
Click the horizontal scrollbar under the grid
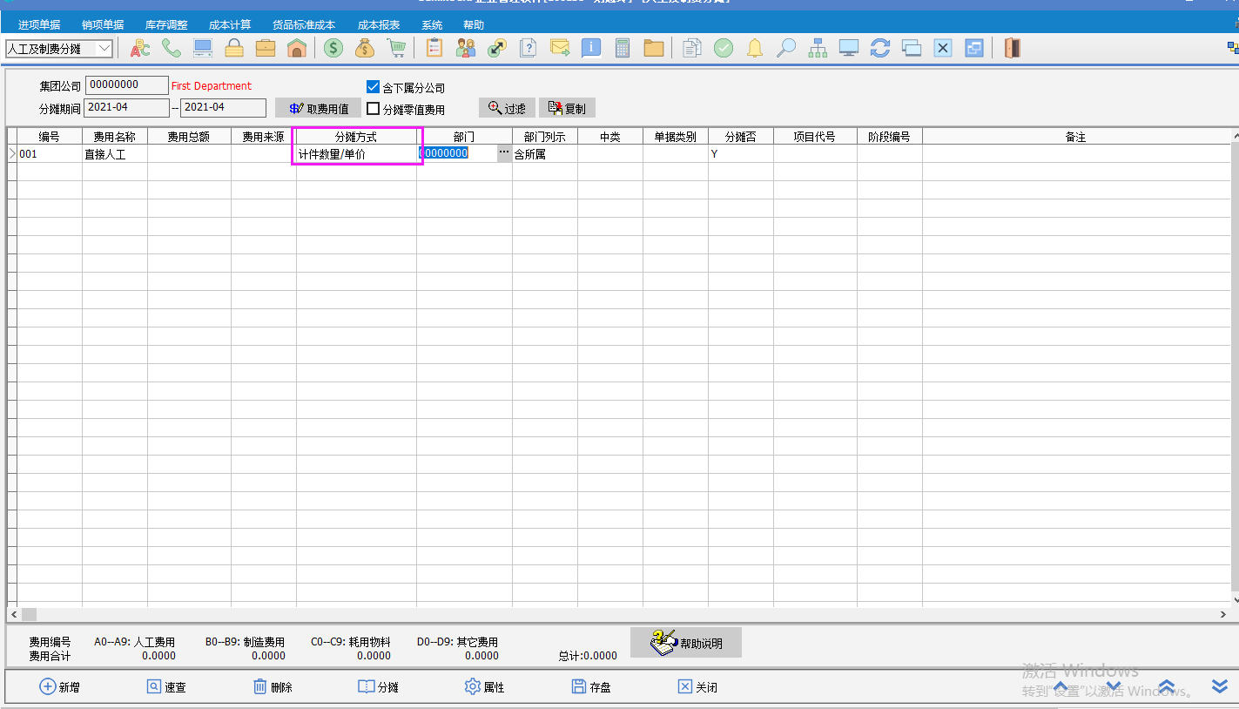(609, 614)
